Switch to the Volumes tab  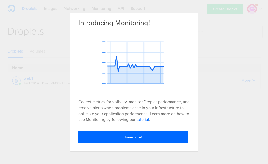pyautogui.click(x=37, y=51)
